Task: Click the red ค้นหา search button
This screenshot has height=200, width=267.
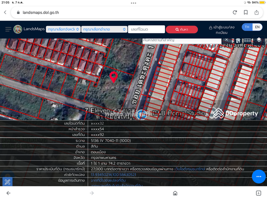Action: point(182,29)
